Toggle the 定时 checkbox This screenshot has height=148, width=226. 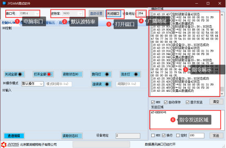tap(178, 135)
